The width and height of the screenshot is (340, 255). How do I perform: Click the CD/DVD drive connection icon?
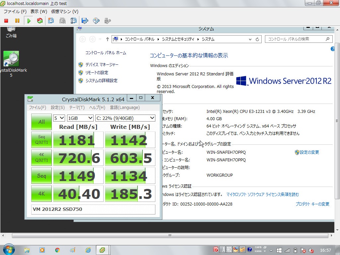[x=96, y=21]
